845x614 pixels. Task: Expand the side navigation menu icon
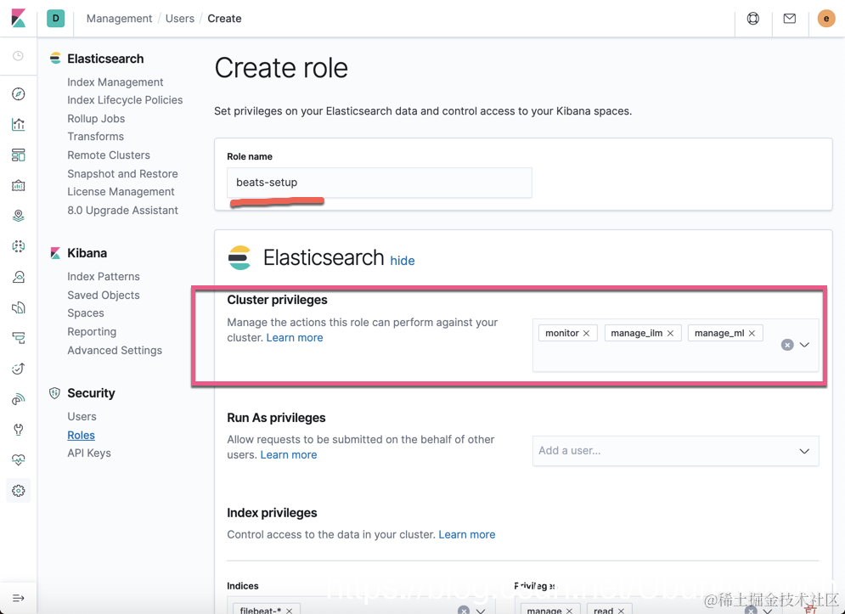pos(19,598)
